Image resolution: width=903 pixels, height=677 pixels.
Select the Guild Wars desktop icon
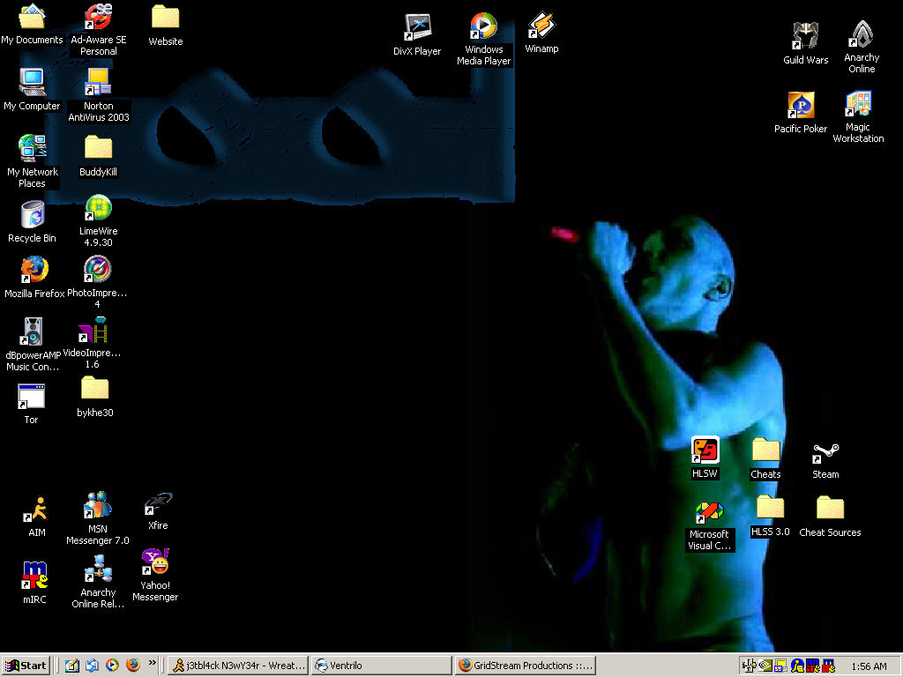[x=805, y=37]
